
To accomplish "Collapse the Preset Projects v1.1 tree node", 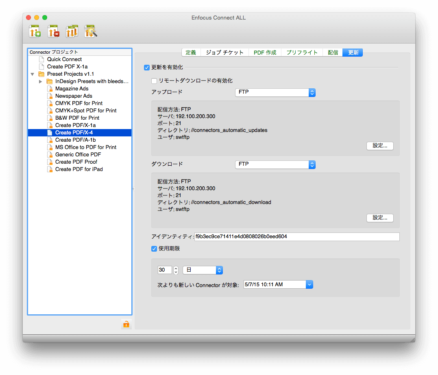I will (x=33, y=74).
